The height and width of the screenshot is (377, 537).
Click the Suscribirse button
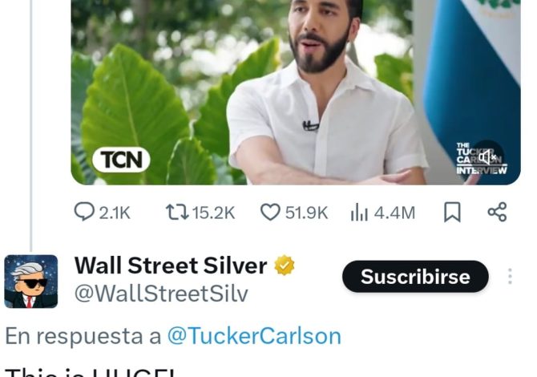pyautogui.click(x=415, y=276)
